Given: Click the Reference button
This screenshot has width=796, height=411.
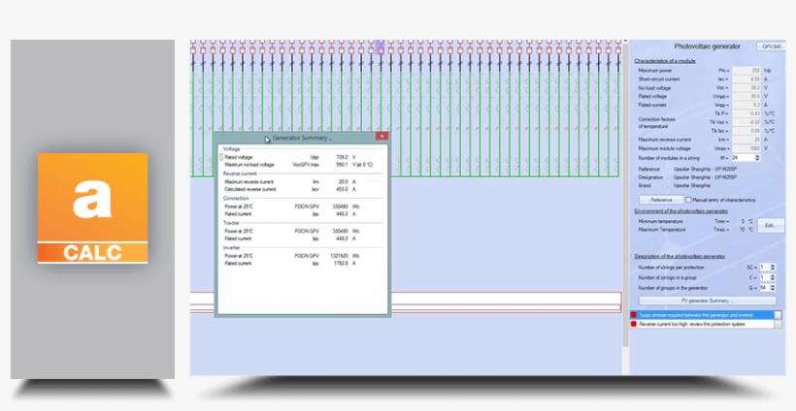Looking at the screenshot, I should pos(661,200).
